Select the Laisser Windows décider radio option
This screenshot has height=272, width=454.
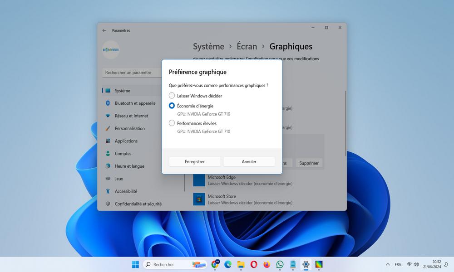click(x=172, y=96)
